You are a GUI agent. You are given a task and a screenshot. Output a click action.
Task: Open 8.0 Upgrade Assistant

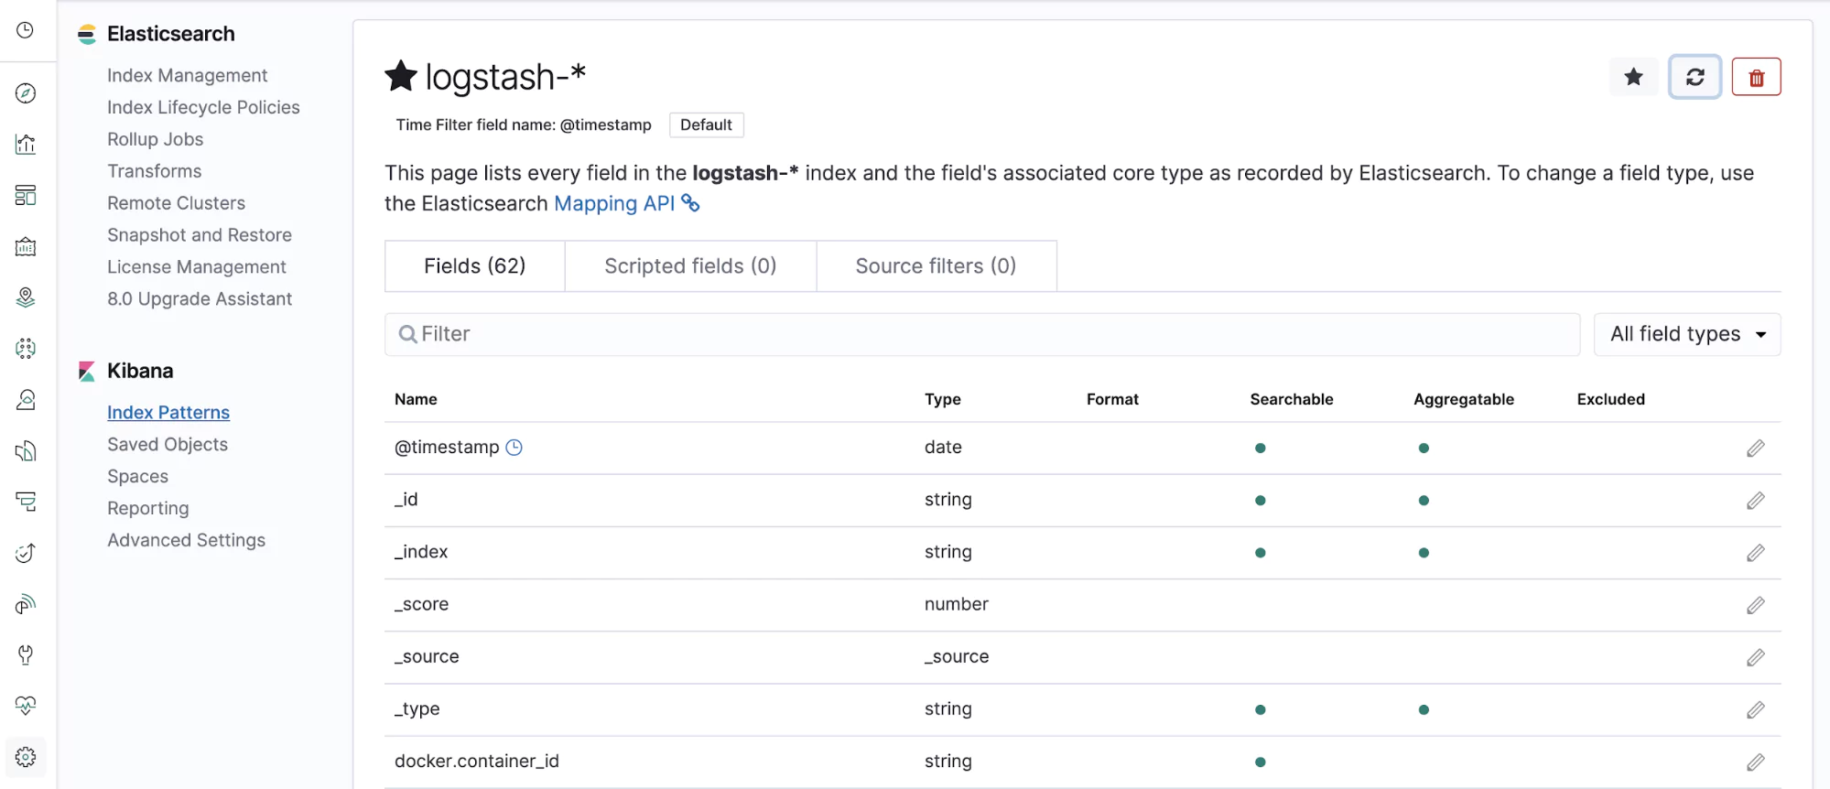[x=199, y=299]
